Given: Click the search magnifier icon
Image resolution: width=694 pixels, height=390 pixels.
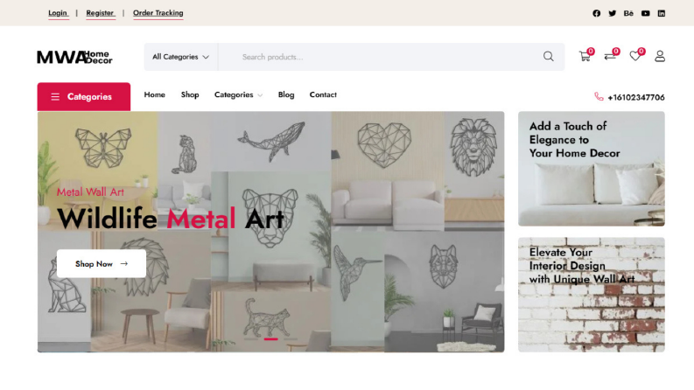Looking at the screenshot, I should 549,56.
